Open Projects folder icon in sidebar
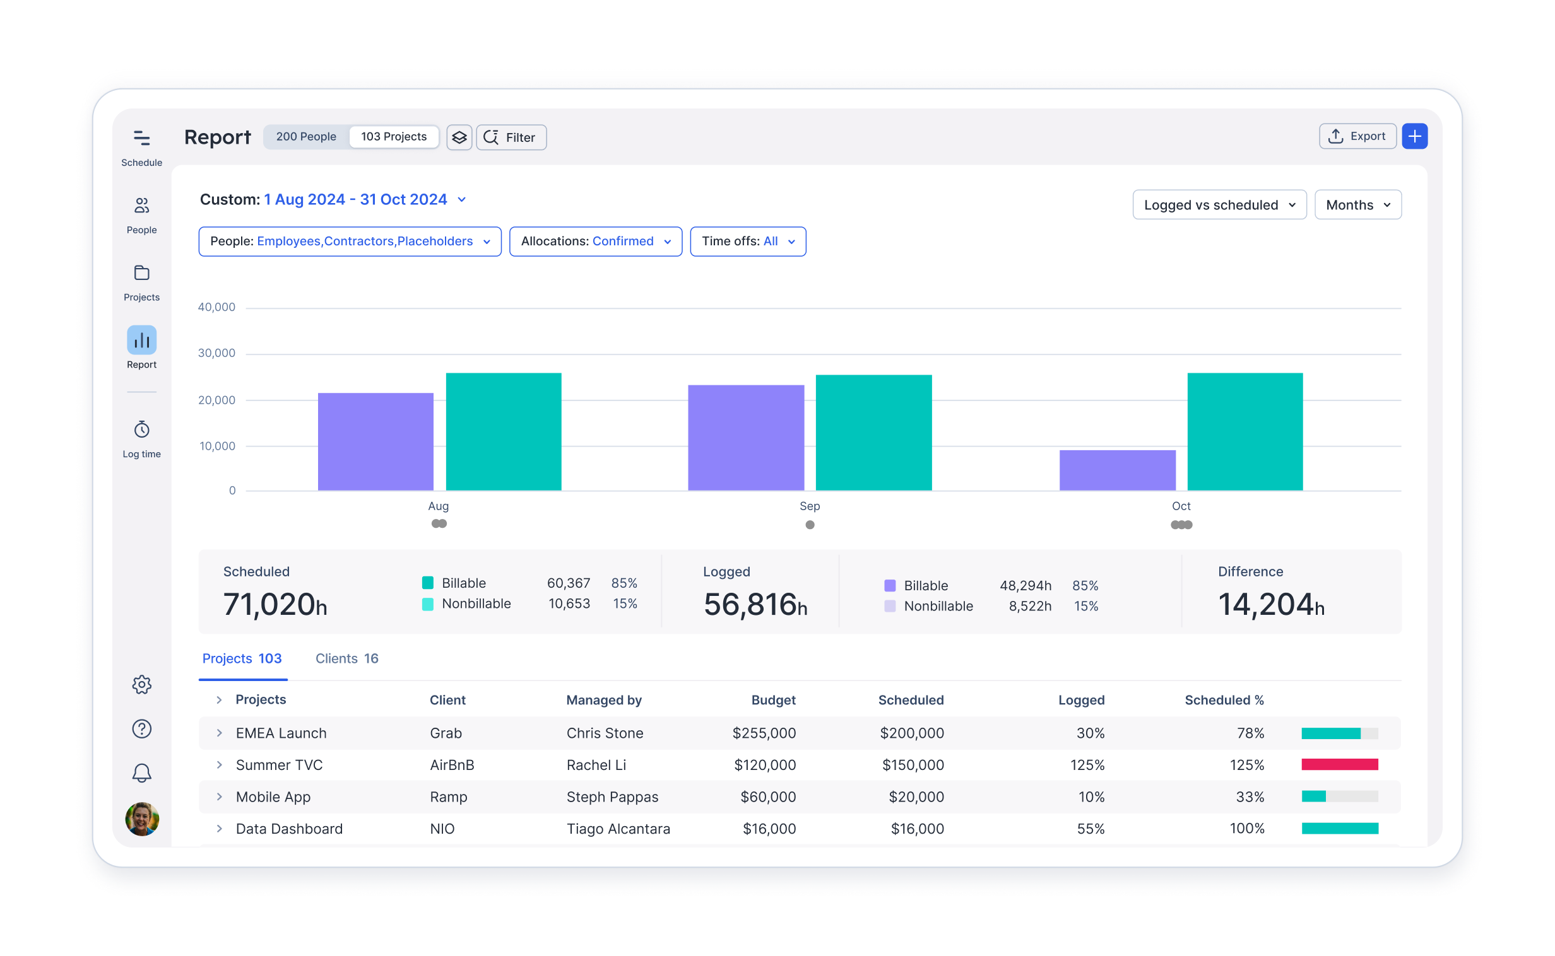 141,273
